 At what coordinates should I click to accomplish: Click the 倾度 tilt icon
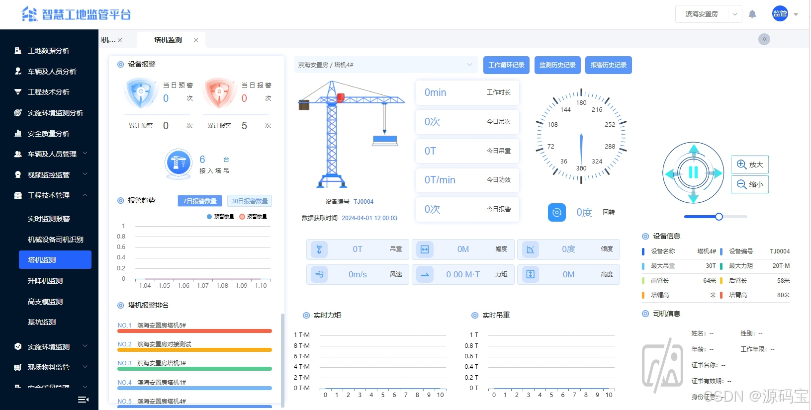pos(530,249)
